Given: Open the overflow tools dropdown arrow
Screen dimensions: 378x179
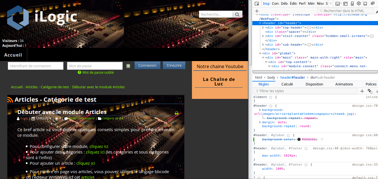Looking at the screenshot, I should 331,4.
